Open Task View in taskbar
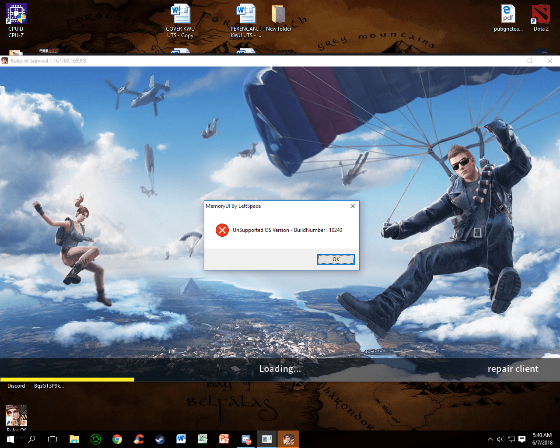The width and height of the screenshot is (560, 448). [x=52, y=439]
